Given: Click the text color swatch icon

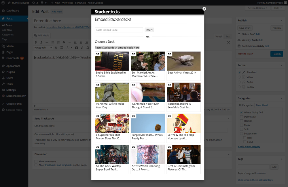Looking at the screenshot, I should (x=68, y=48).
